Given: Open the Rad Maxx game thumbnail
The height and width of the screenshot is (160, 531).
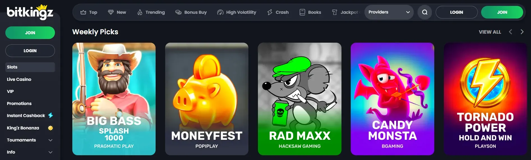Looking at the screenshot, I should 299,99.
